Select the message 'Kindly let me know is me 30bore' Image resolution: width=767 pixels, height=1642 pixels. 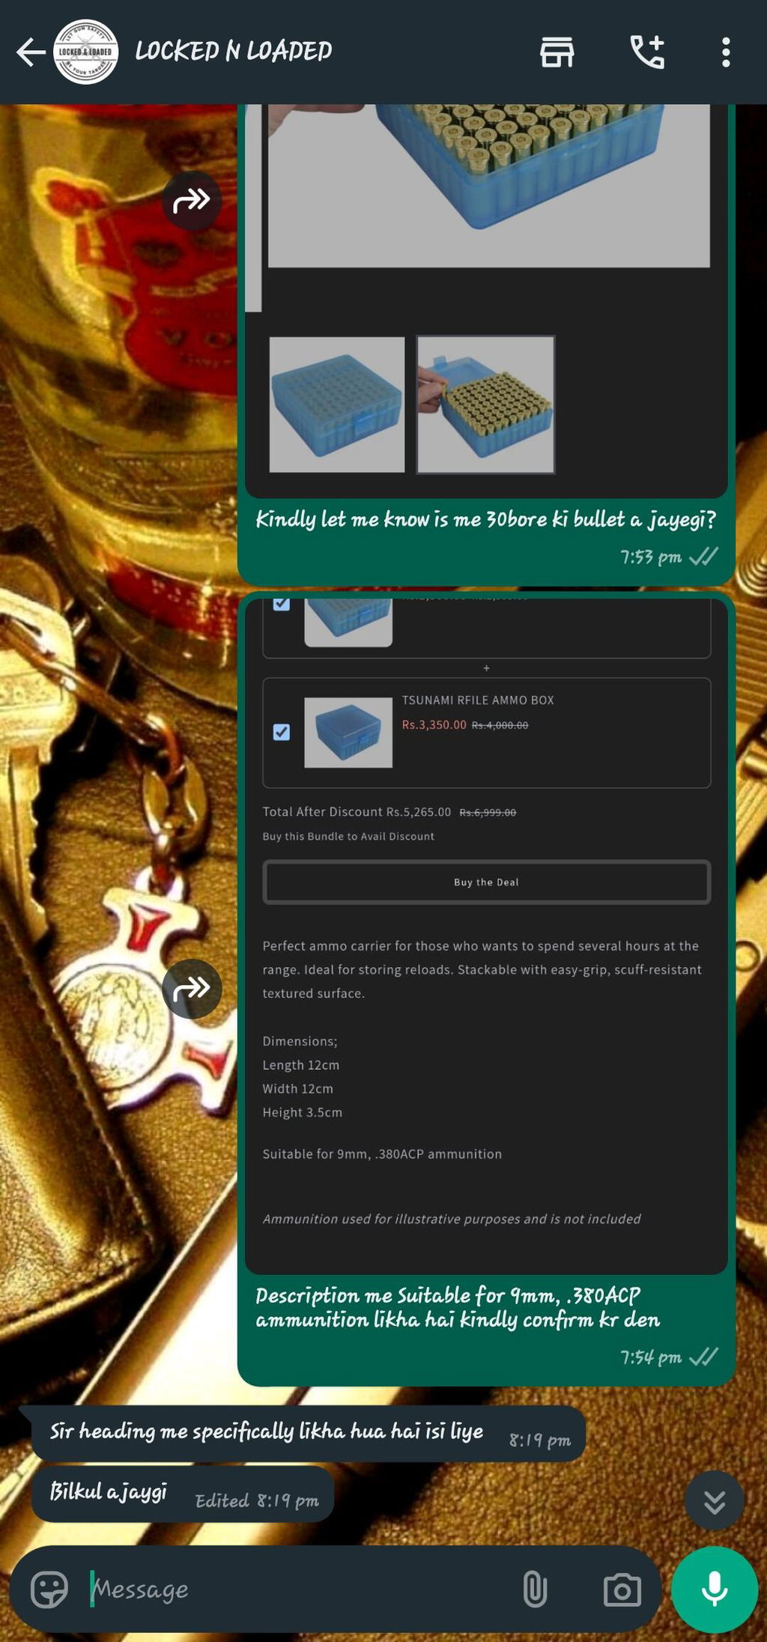485,519
